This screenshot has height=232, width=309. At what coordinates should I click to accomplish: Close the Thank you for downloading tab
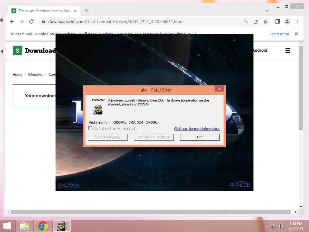point(75,11)
